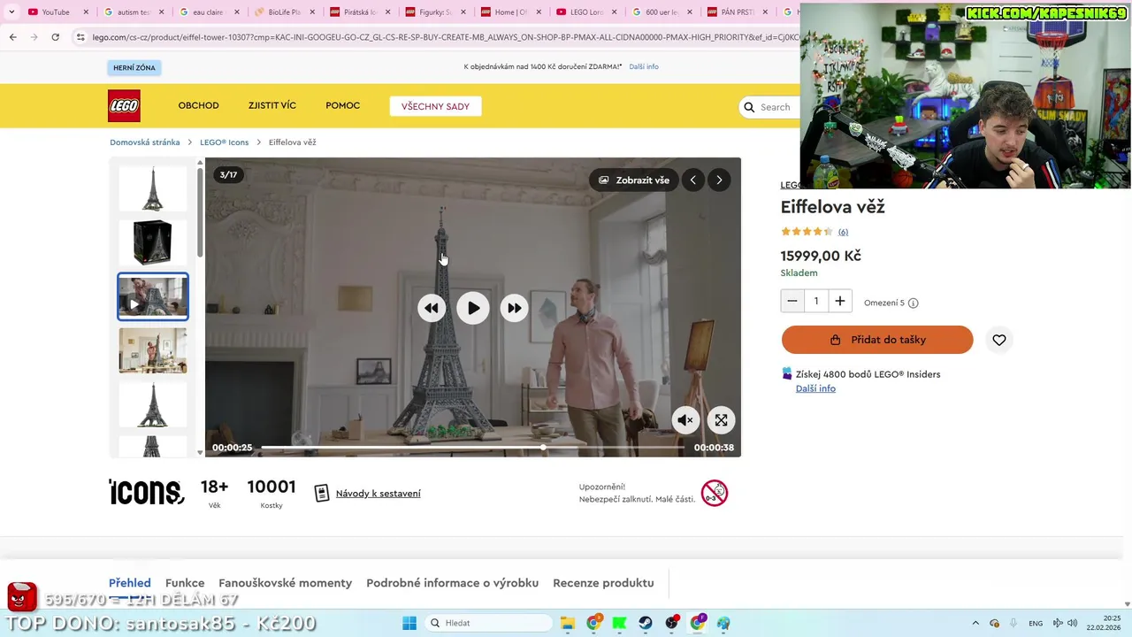Show hidden system tray icons

pyautogui.click(x=975, y=623)
